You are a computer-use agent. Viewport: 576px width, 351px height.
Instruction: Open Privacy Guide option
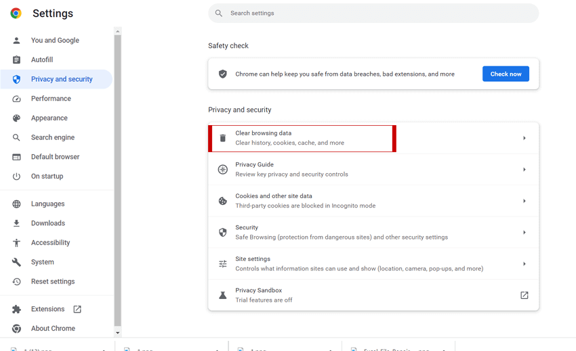pos(373,170)
